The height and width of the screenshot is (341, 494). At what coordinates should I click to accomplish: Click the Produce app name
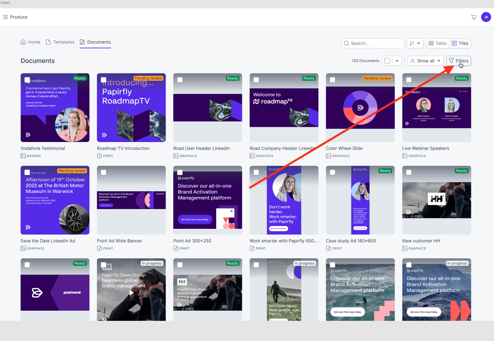coord(19,17)
